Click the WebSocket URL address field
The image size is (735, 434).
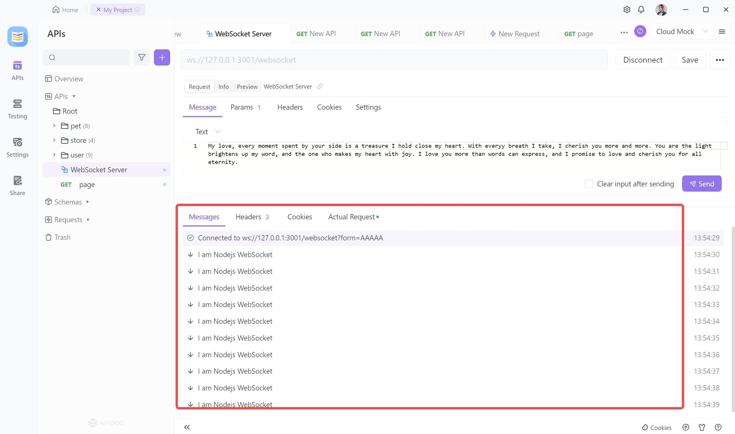click(x=394, y=60)
